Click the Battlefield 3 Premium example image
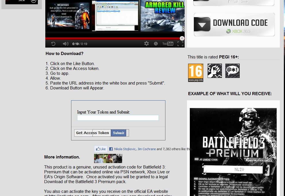Screen dimensions: 285x196 (x=233, y=152)
